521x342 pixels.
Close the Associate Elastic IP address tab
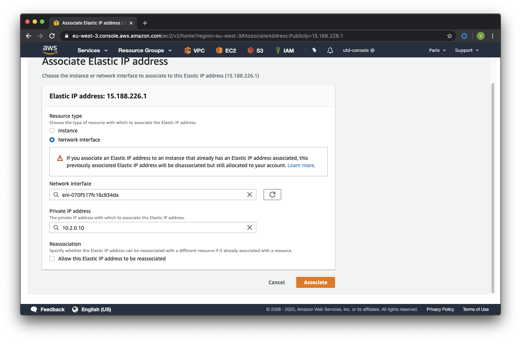tap(131, 23)
